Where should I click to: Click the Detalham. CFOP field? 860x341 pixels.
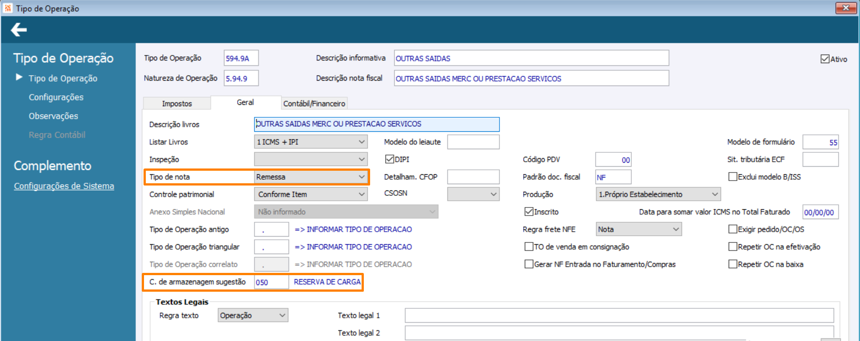pos(473,177)
